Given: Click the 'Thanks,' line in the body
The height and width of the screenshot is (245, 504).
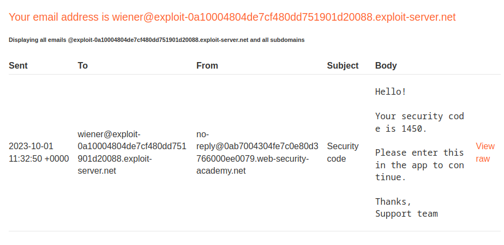Looking at the screenshot, I should [393, 201].
